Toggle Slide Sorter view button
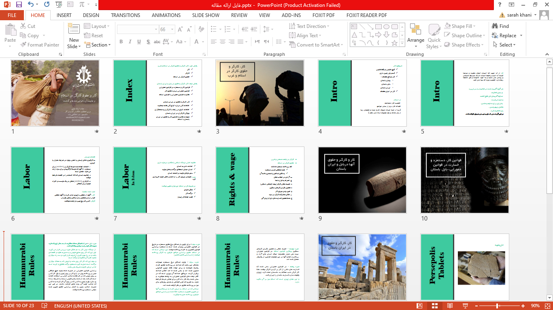 coord(435,306)
